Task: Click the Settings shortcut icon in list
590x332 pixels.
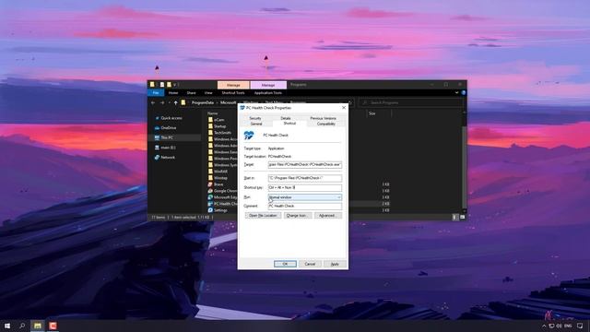Action: coord(210,210)
